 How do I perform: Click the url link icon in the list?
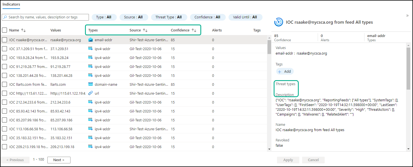tap(90, 93)
